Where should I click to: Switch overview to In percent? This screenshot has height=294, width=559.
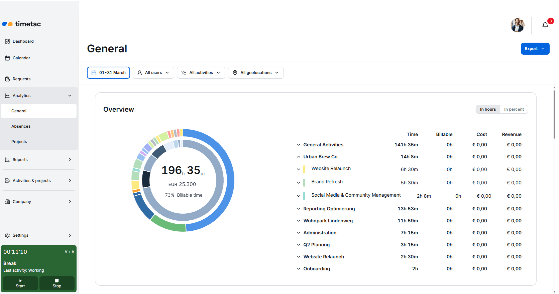pos(514,109)
